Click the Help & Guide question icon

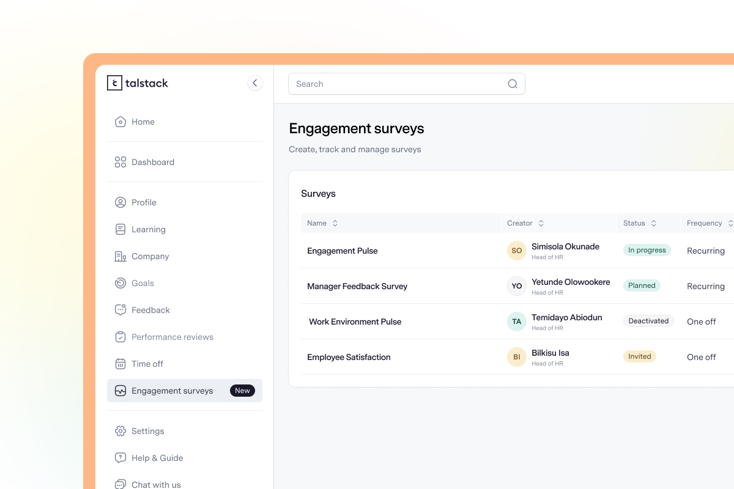click(x=120, y=458)
